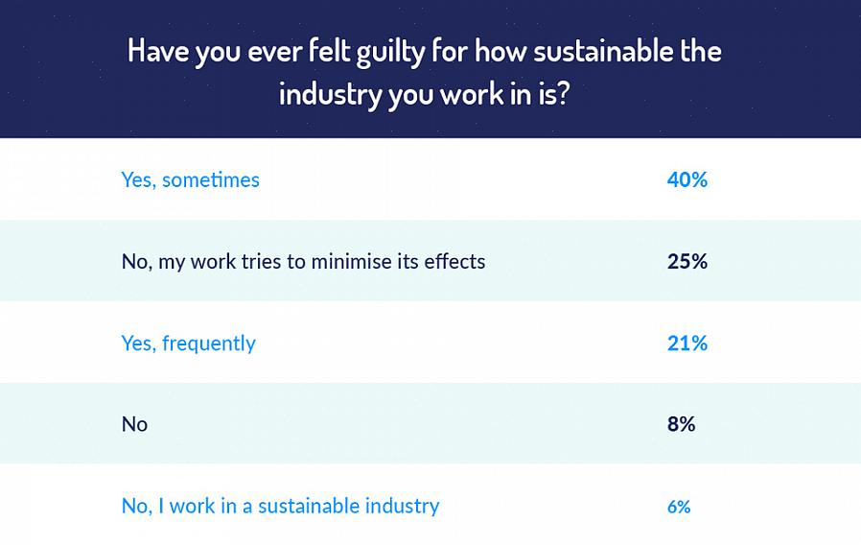Select the 40% figure

click(686, 179)
